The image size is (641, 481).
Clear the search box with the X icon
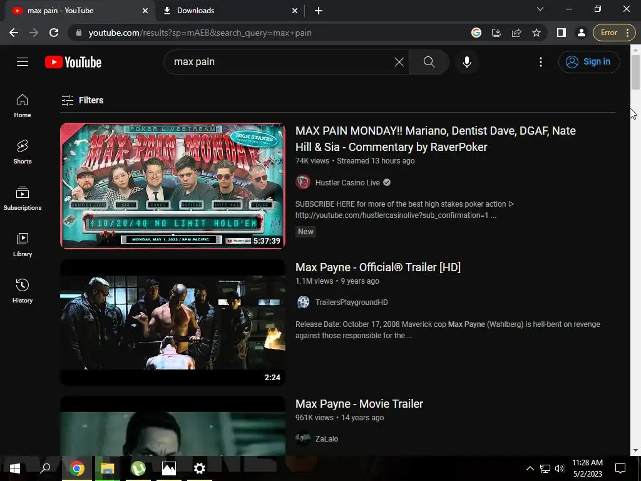point(399,62)
